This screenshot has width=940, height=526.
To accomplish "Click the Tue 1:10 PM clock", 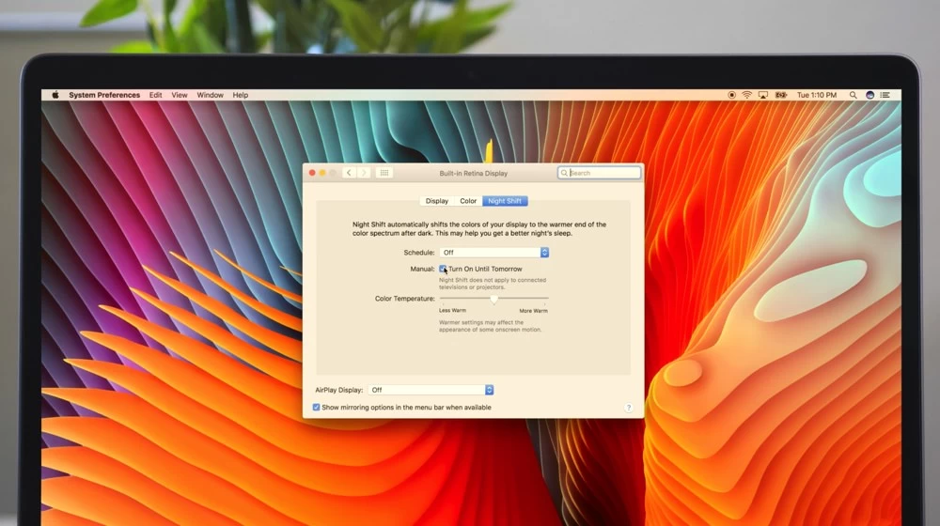I will point(817,95).
